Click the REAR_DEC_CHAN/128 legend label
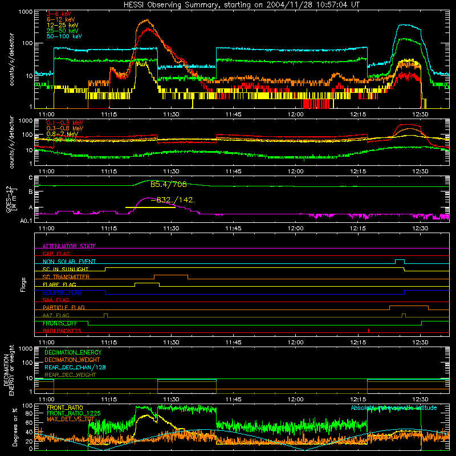This screenshot has height=456, width=456. (x=75, y=367)
